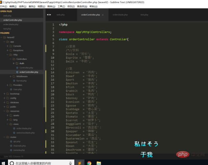Collapse the laravel2 root folder

(x=1, y=37)
